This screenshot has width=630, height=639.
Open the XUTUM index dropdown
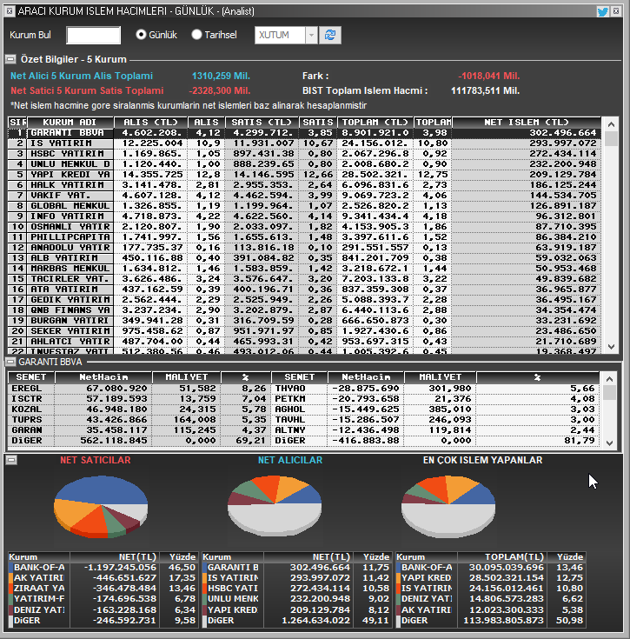312,35
